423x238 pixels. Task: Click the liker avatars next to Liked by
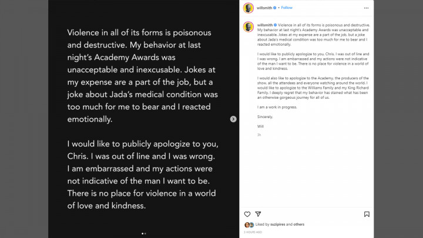[249, 224]
